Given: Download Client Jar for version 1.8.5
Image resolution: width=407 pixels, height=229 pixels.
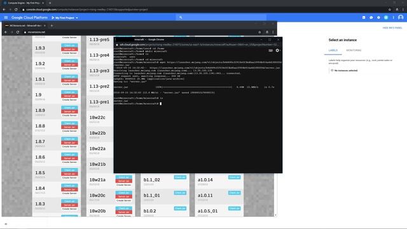Looking at the screenshot, I should 69,170.
